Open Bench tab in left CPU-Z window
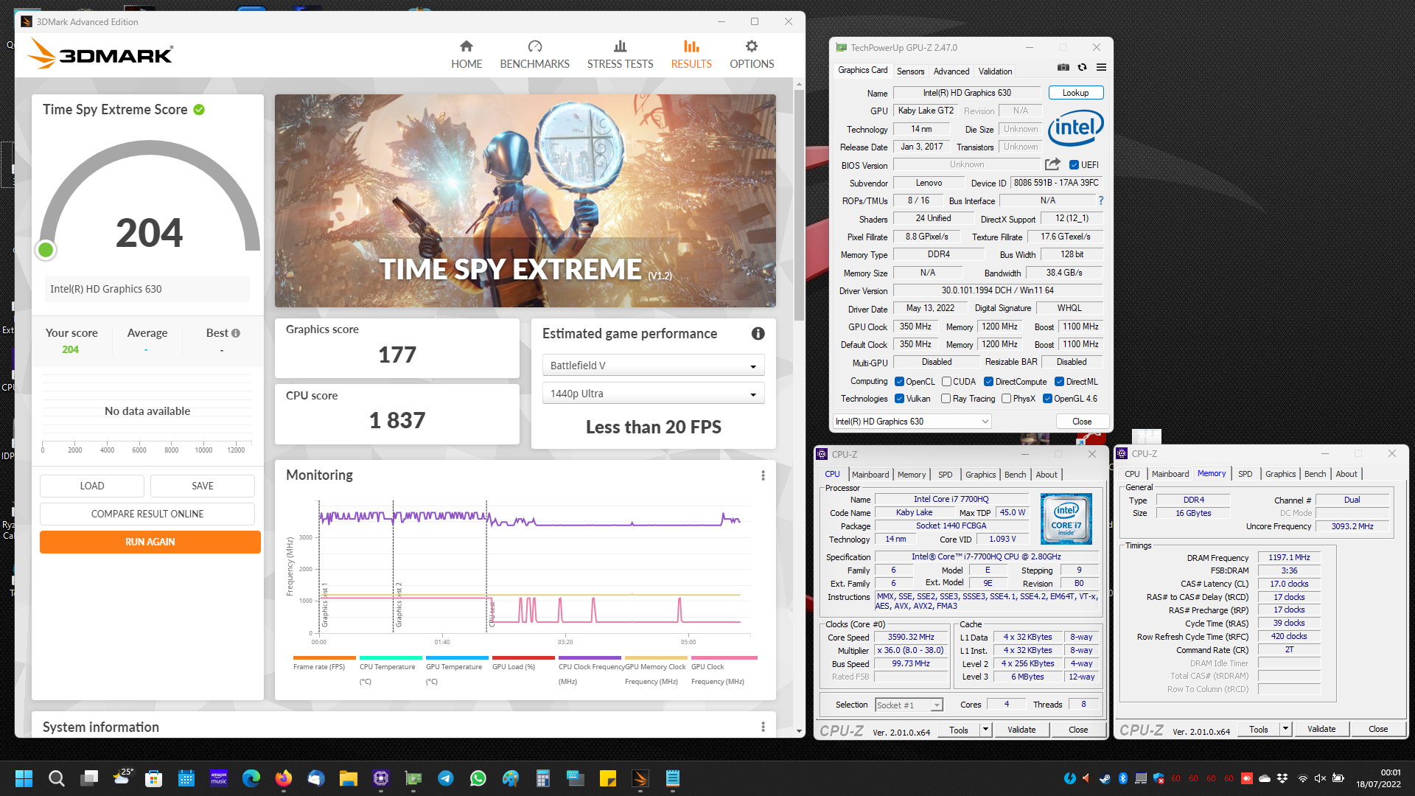1415x796 pixels. point(1015,475)
